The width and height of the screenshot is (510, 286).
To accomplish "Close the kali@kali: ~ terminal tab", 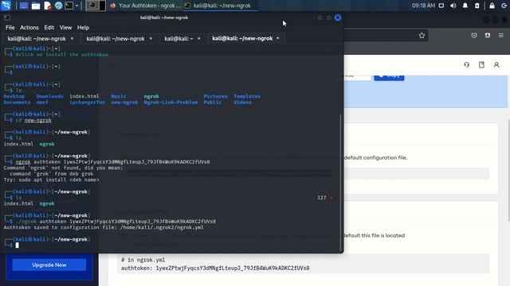I will click(198, 39).
